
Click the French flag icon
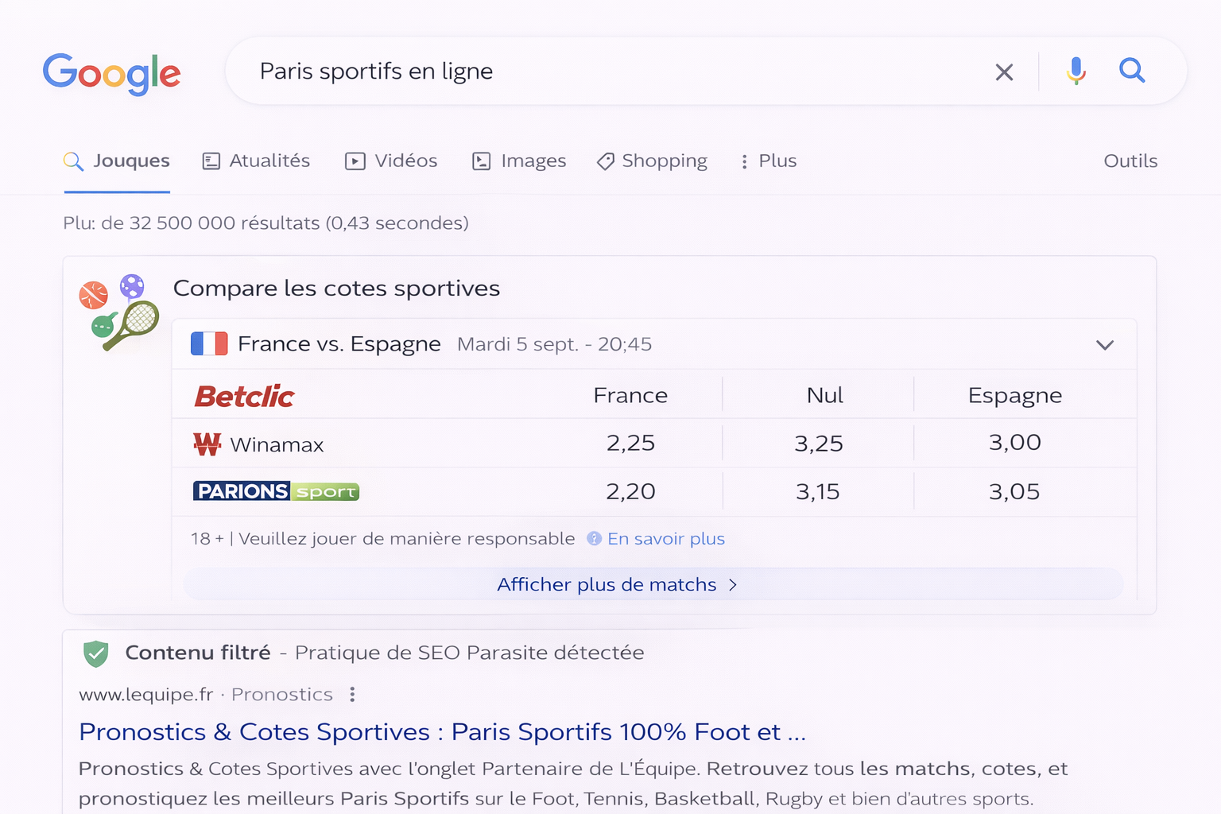(209, 344)
